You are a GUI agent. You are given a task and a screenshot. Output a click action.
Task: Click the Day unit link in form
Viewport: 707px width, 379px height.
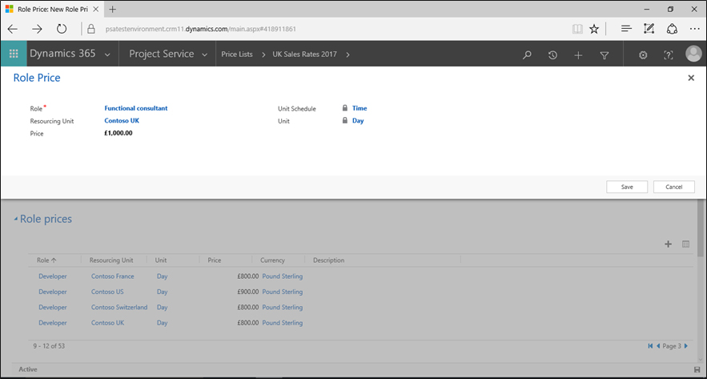click(358, 120)
